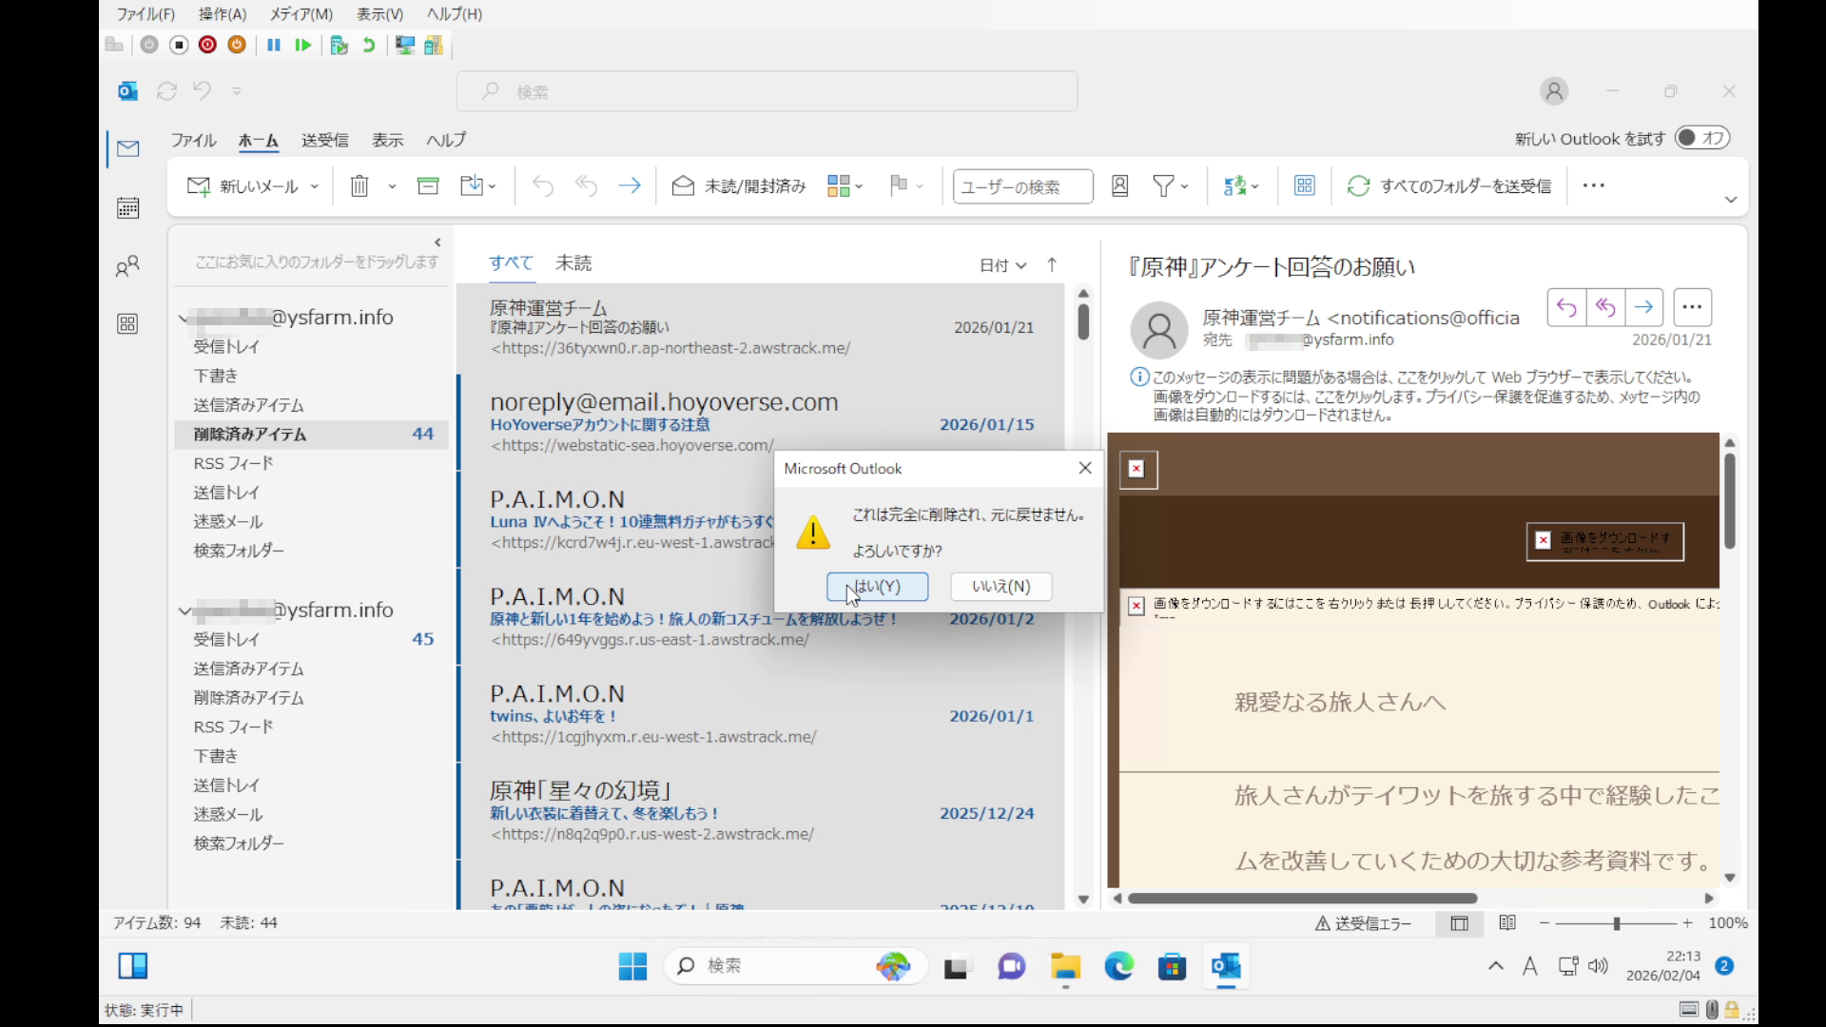Screen dimensions: 1826x1027
Task: Confirm deletion with はい(Y) button
Action: coord(877,587)
